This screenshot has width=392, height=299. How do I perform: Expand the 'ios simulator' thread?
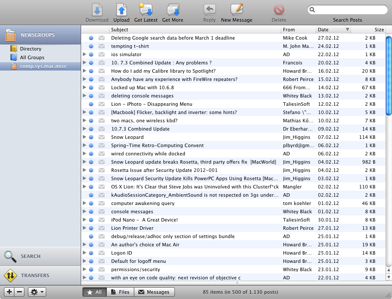point(85,54)
